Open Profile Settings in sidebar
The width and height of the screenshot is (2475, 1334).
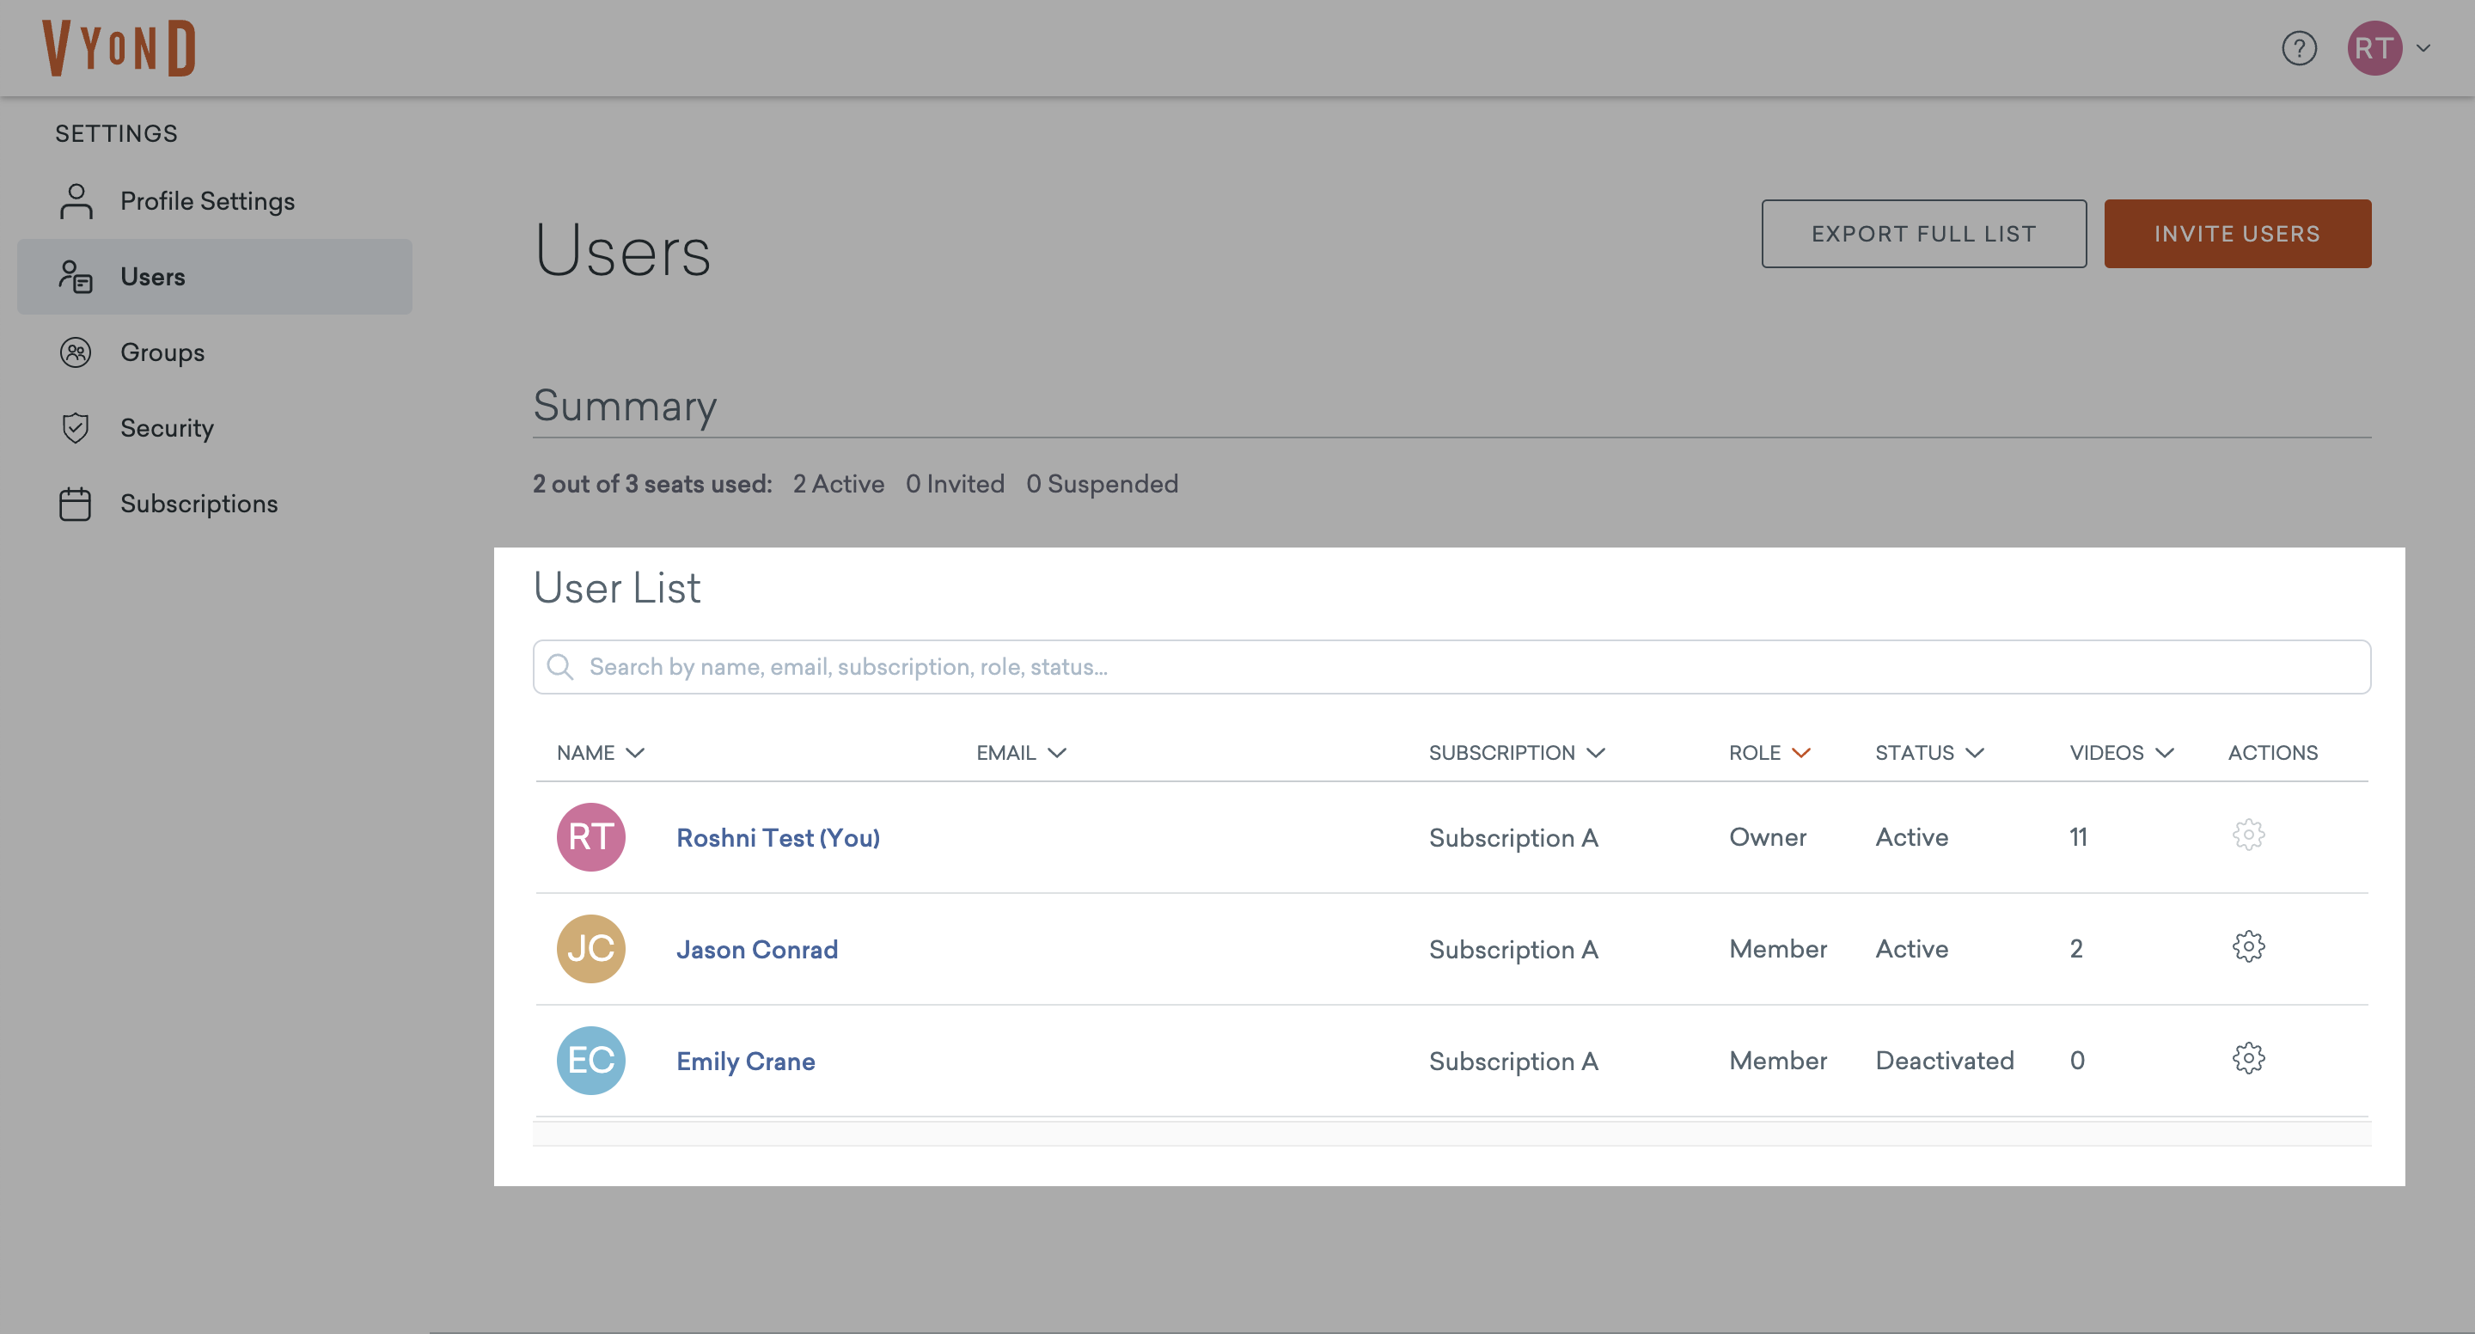pos(206,201)
